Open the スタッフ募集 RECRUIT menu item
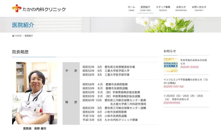Image resolution: width=221 pixels, height=138 pixels. tap(163, 8)
